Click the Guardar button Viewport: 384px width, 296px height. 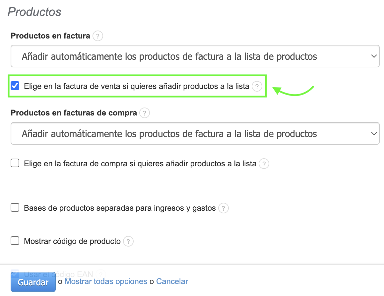point(33,282)
